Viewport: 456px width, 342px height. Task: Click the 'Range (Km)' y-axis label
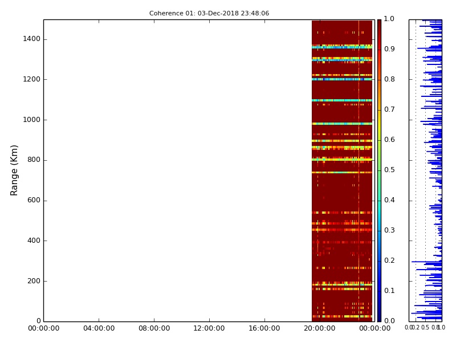tap(14, 170)
